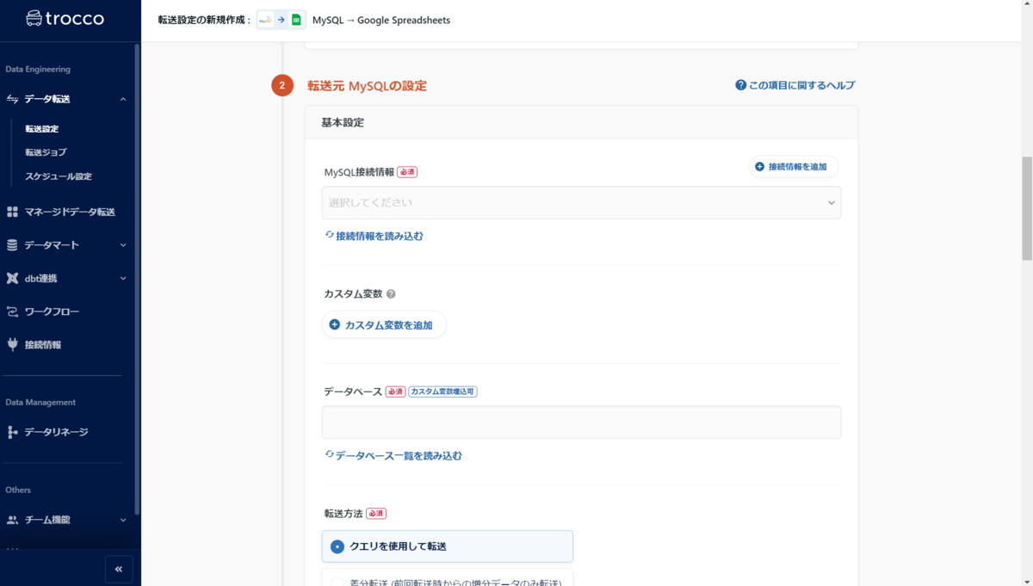
Task: Click the カスタム変数を追加 button
Action: (384, 325)
